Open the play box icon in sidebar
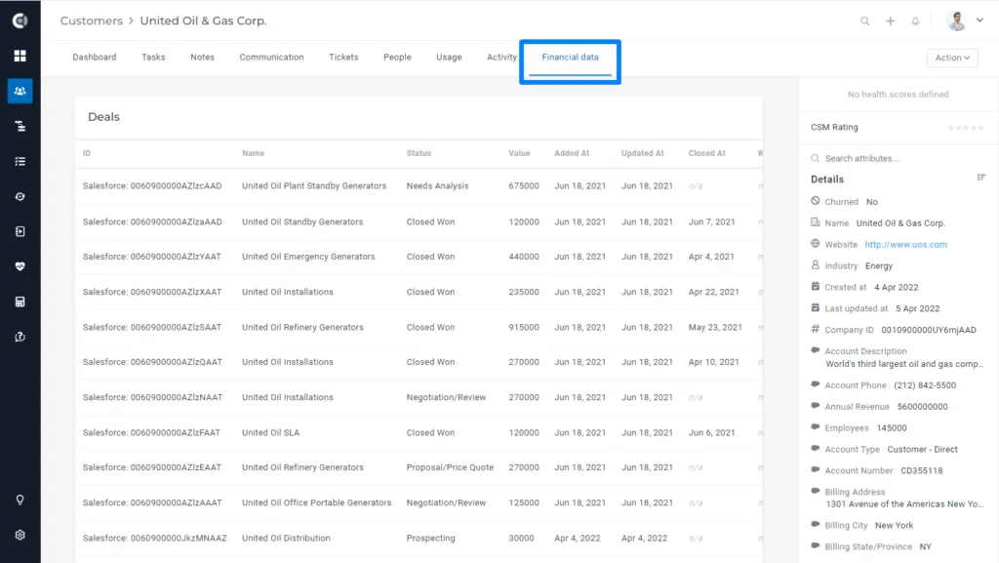 [x=20, y=232]
